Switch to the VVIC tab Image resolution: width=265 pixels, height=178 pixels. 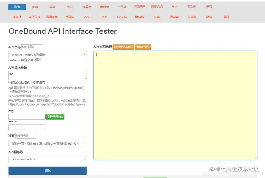point(87,17)
